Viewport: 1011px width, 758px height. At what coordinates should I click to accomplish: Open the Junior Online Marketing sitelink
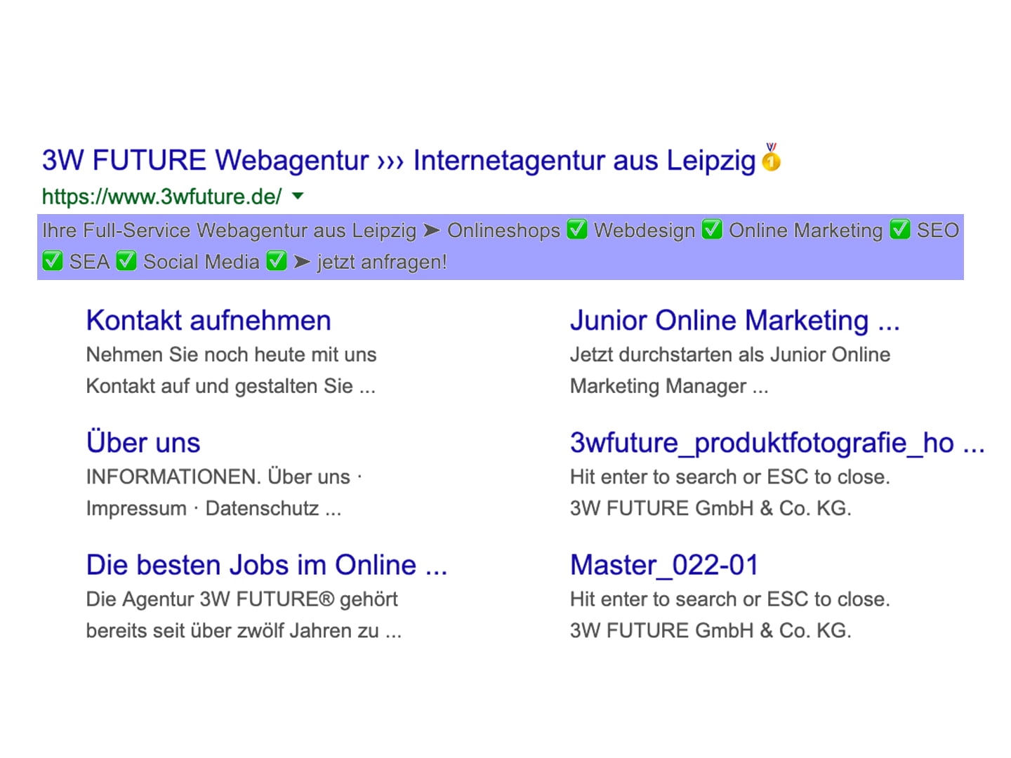click(734, 321)
